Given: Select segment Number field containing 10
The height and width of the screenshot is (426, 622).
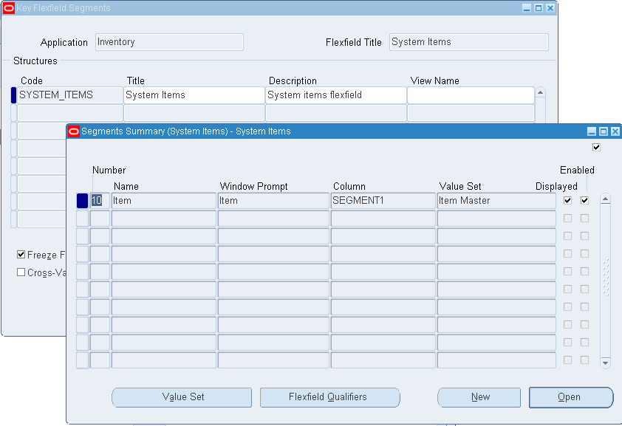Looking at the screenshot, I should [100, 201].
